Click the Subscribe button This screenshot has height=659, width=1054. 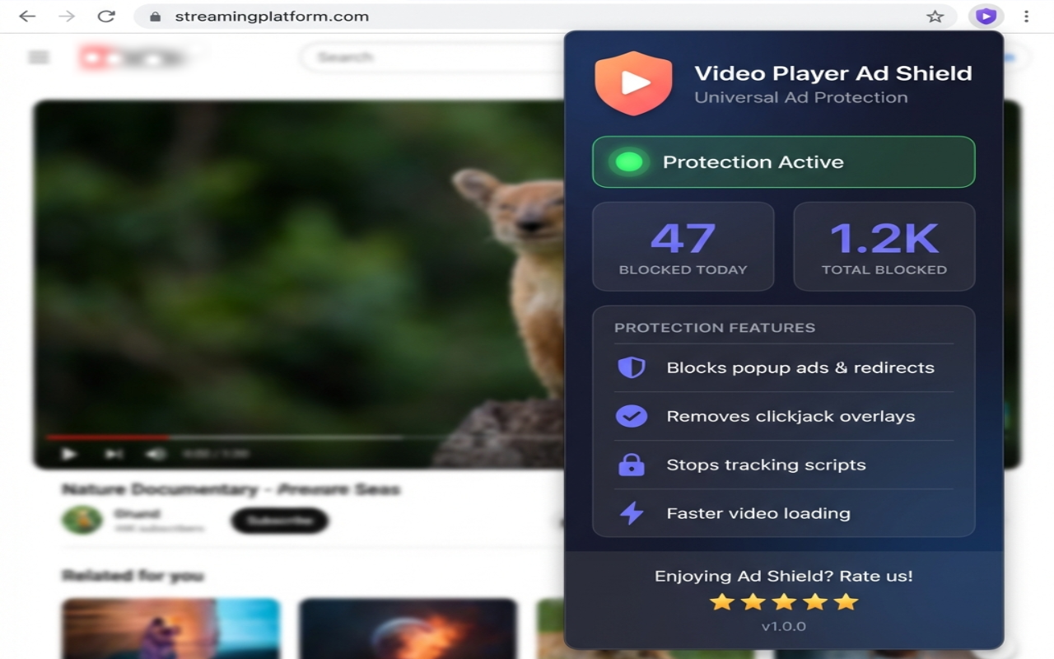coord(279,521)
